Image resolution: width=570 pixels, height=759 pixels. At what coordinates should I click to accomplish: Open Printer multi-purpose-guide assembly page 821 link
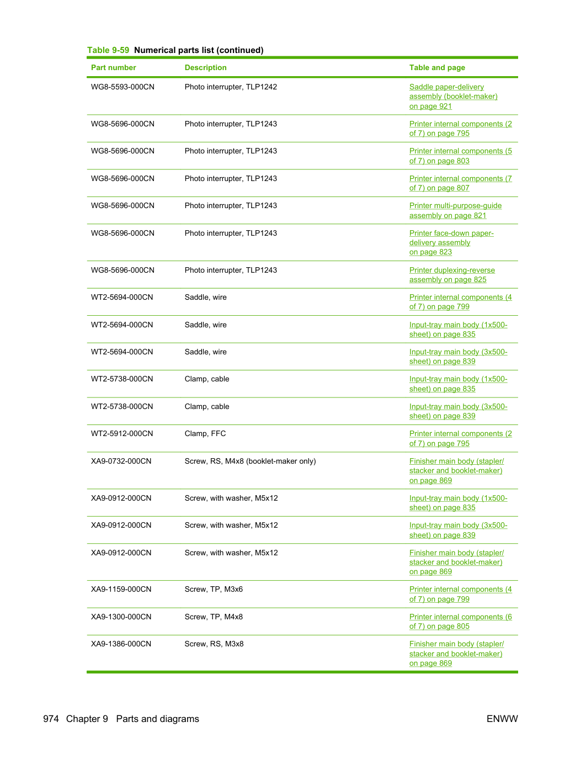(x=455, y=211)
